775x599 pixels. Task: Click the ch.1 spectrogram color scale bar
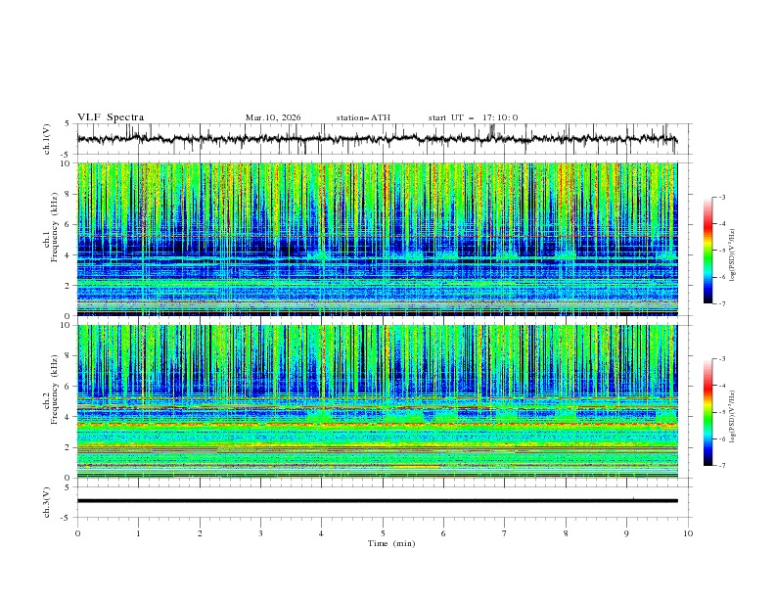[708, 251]
